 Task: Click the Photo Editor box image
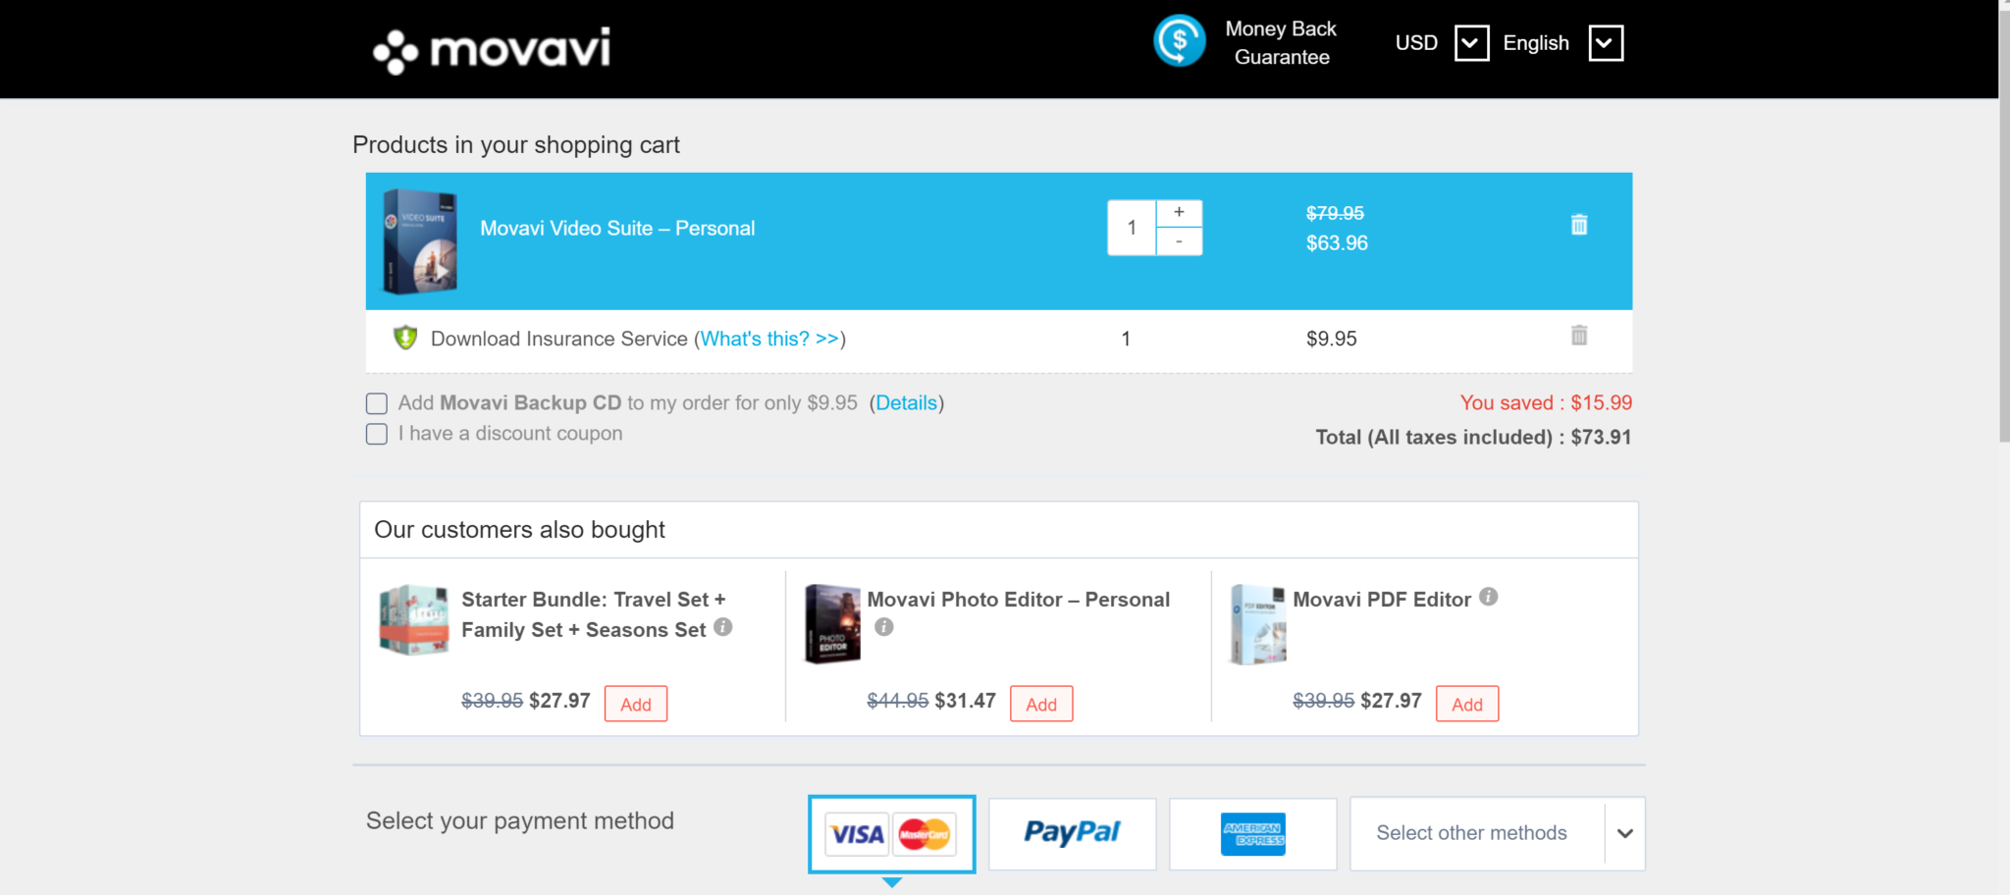coord(832,624)
